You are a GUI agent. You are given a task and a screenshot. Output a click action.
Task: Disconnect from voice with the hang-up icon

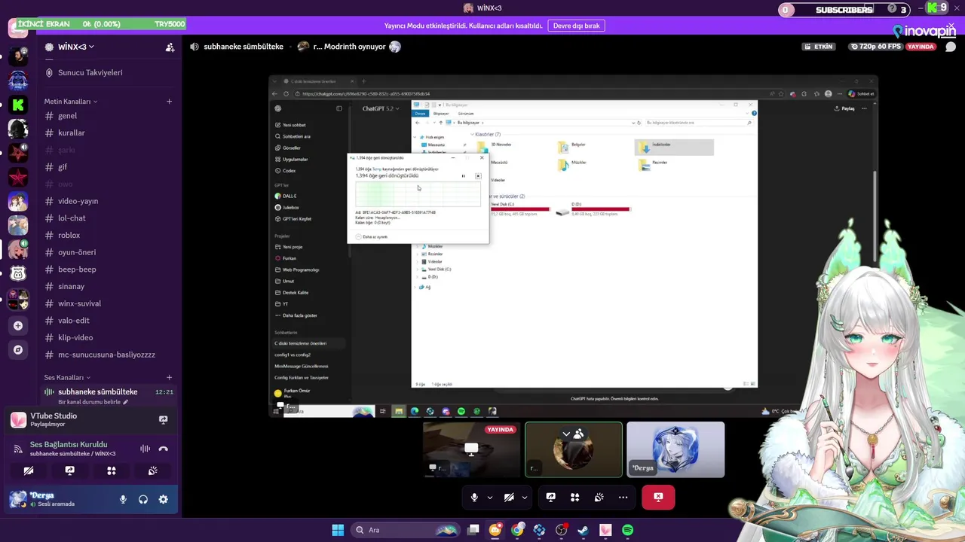163,449
